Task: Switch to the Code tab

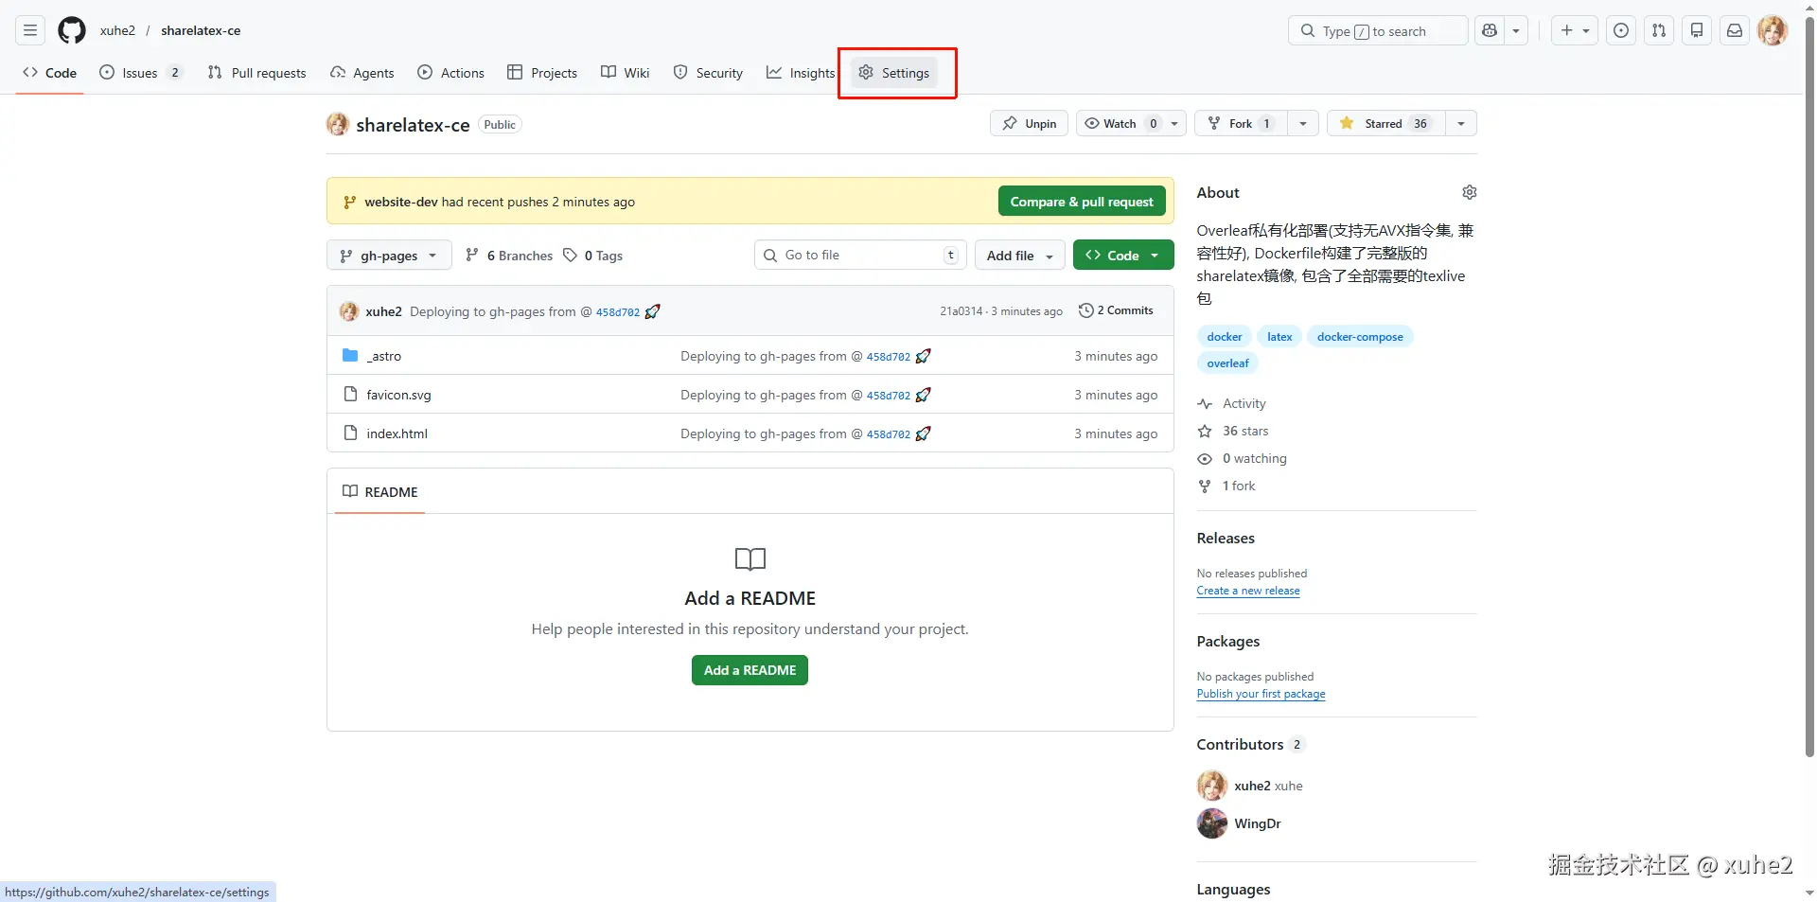Action: pyautogui.click(x=50, y=73)
